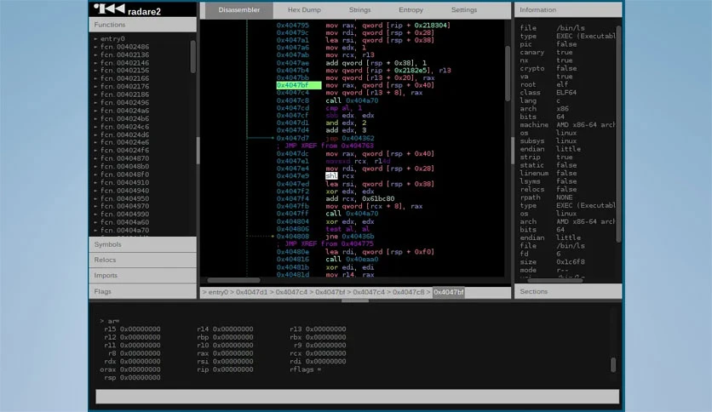This screenshot has height=412, width=712.
Task: Open the Hex Dump tab
Action: 304,9
